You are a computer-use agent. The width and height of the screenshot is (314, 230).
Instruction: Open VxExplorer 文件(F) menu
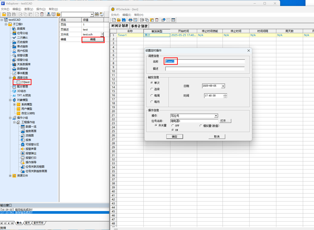pos(5,9)
